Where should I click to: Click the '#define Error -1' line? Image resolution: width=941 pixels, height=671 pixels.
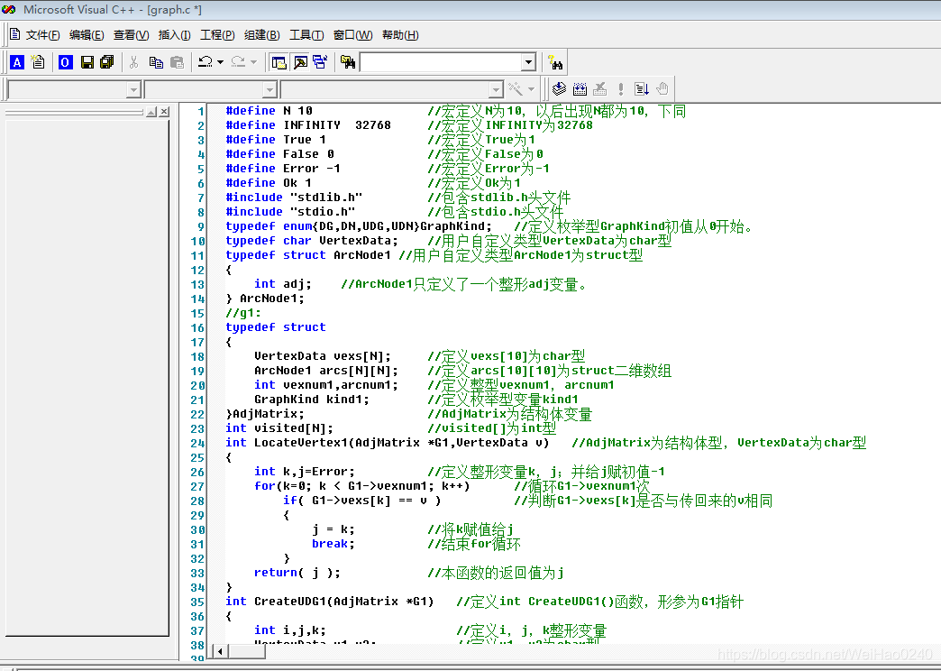click(283, 168)
